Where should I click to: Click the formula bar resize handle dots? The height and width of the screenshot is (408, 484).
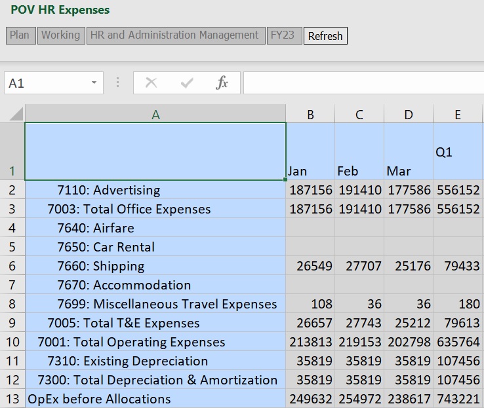click(118, 83)
